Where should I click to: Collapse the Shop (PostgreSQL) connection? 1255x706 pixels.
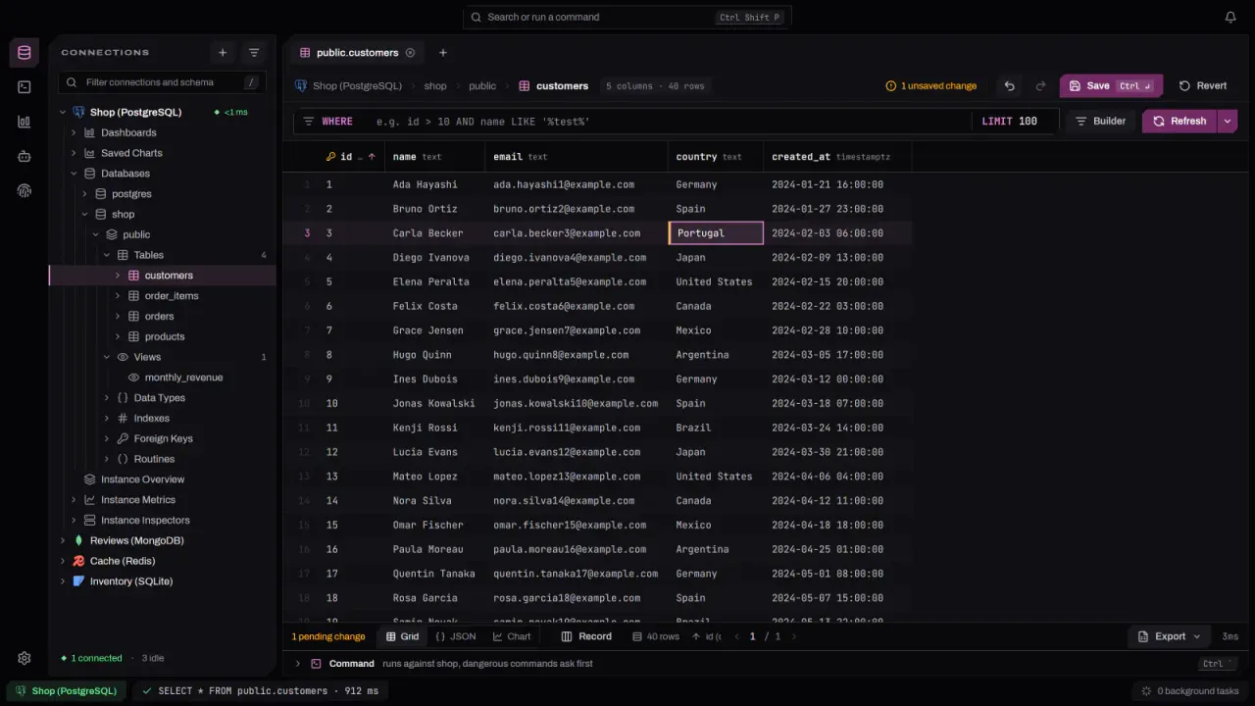point(63,113)
